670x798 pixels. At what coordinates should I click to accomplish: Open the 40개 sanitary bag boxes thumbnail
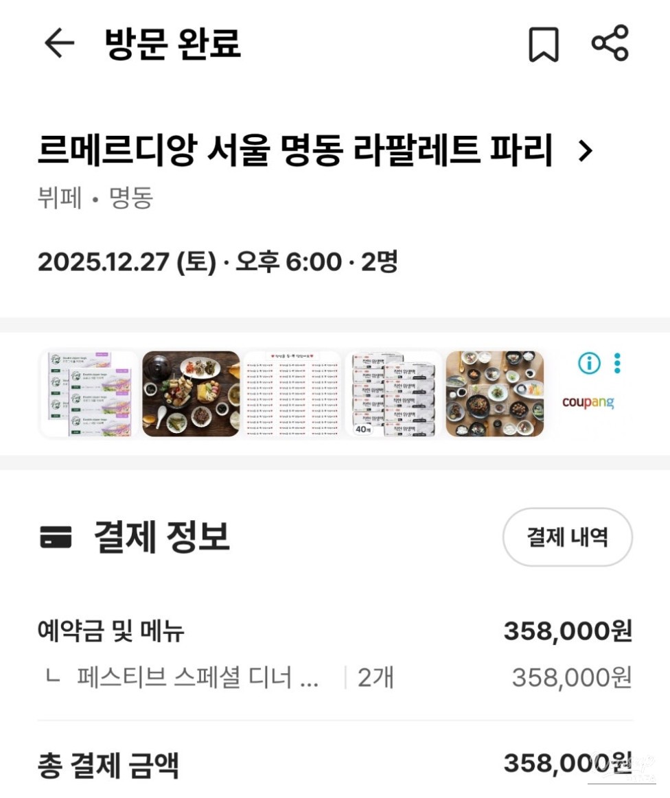pos(393,394)
